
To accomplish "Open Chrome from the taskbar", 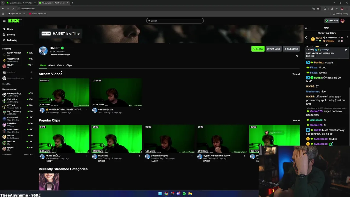I will [166, 194].
